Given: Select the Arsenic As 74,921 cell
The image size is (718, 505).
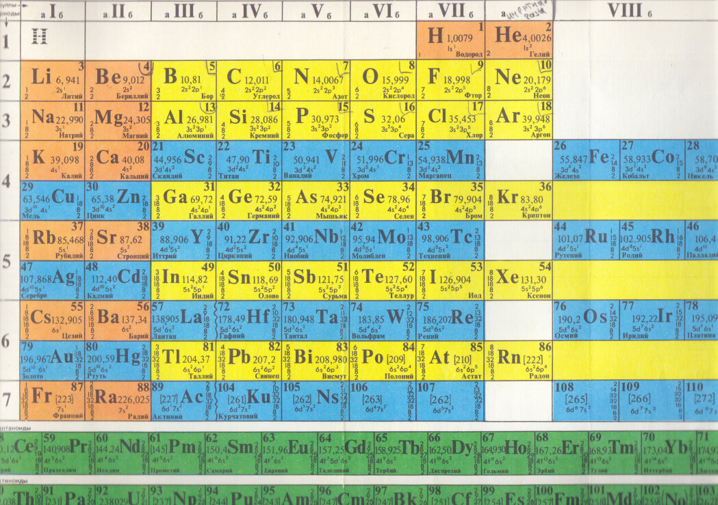Looking at the screenshot, I should (x=316, y=201).
